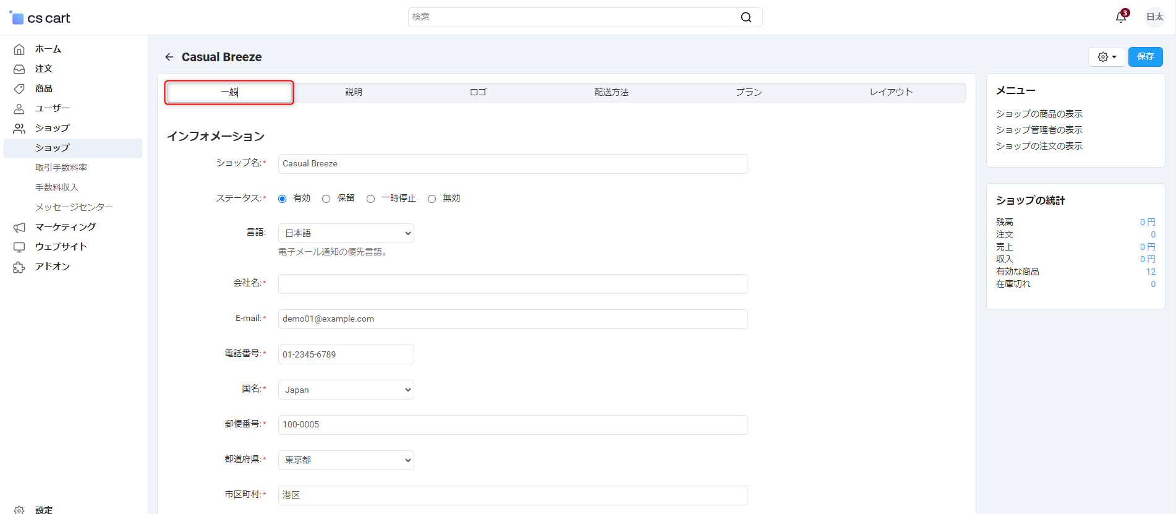
Task: Click the search magnifier icon
Action: point(746,17)
